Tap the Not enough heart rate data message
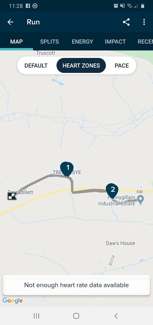This screenshot has height=325, width=153. pos(76,285)
